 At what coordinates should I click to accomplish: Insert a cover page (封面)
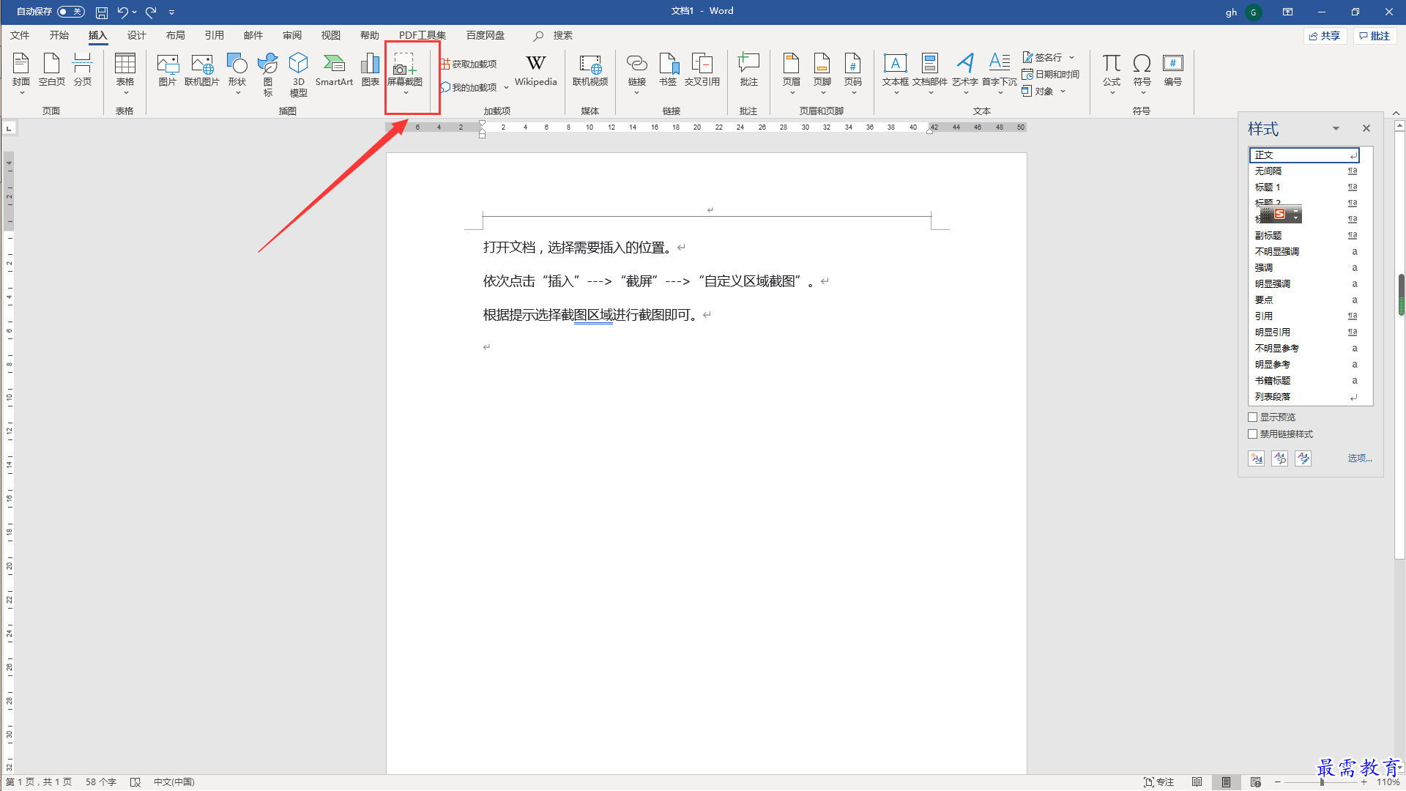click(x=21, y=73)
